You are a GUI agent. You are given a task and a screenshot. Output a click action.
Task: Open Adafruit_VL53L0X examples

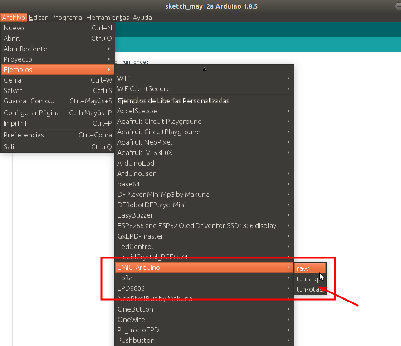tap(204, 153)
